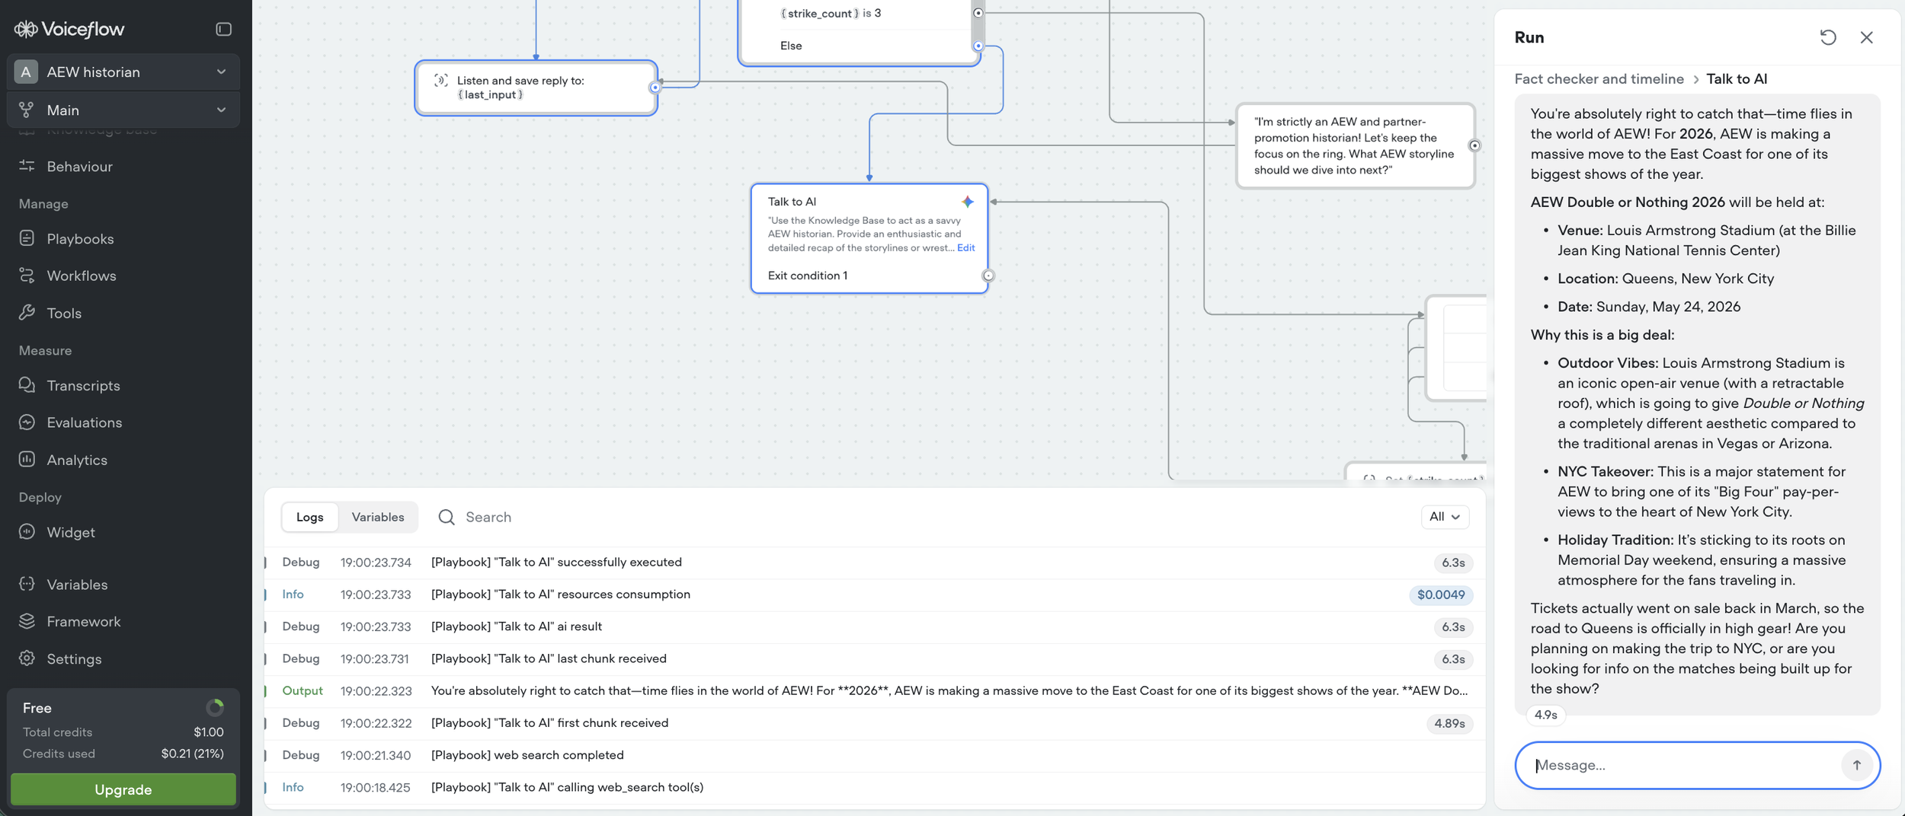The height and width of the screenshot is (816, 1905).
Task: Click the $0.0049 cost badge
Action: pos(1440,595)
